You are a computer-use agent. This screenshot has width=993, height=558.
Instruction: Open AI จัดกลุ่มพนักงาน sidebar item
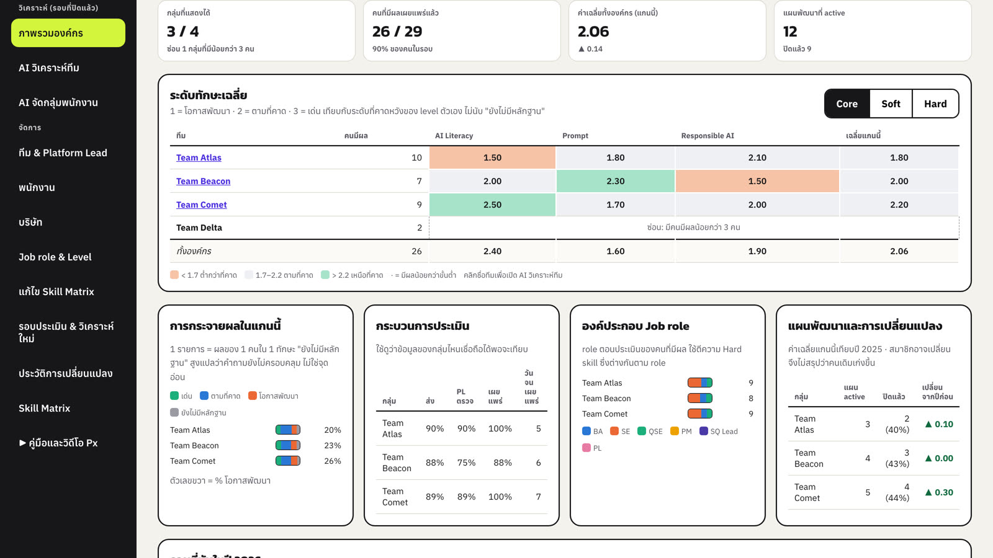pos(68,102)
